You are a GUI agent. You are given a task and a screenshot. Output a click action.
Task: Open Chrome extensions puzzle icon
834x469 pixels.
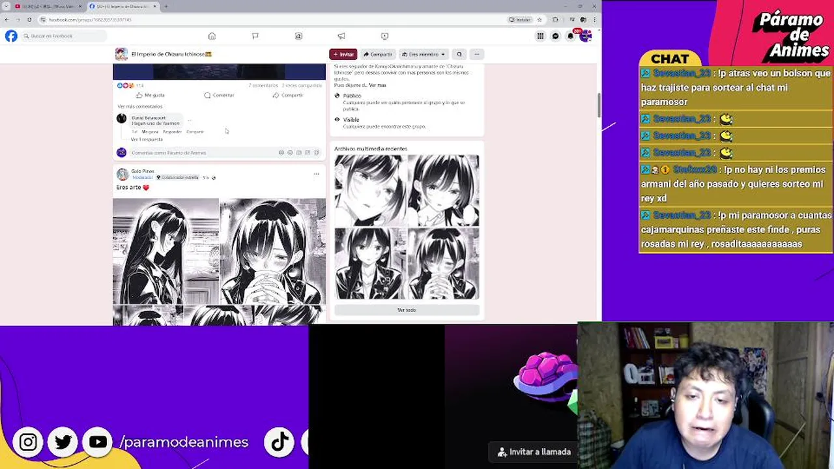coord(555,20)
